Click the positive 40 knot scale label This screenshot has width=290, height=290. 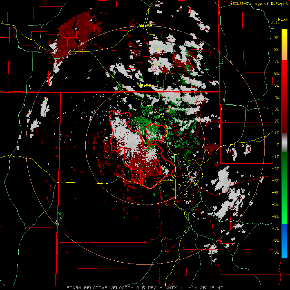[277, 97]
